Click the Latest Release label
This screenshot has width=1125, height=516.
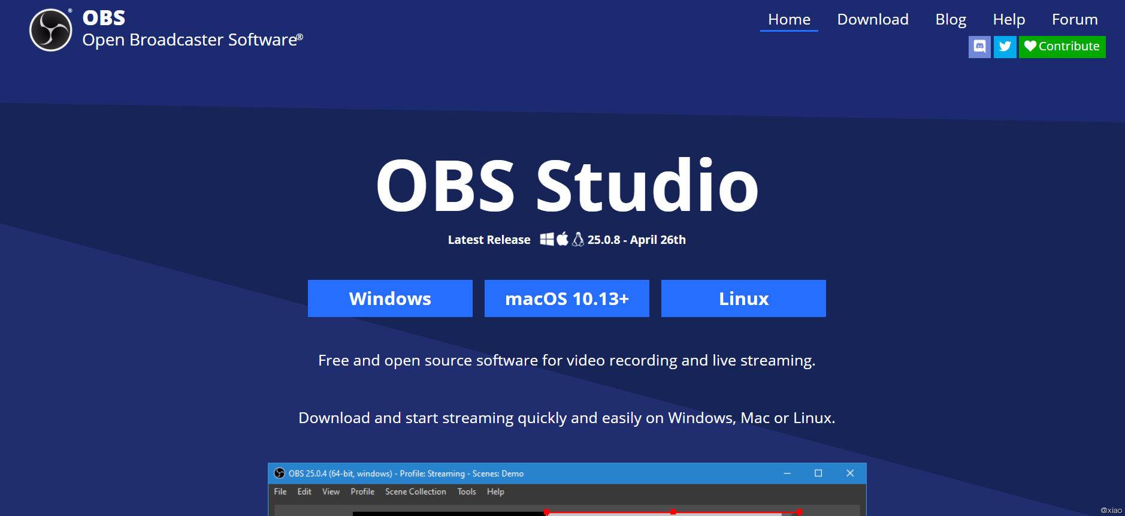tap(489, 240)
